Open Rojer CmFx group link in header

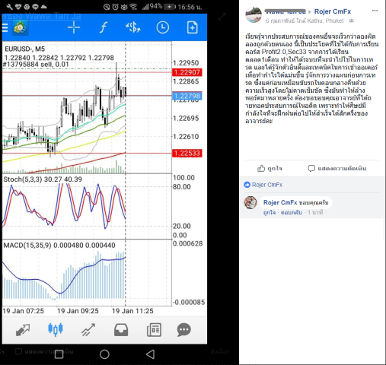[333, 11]
